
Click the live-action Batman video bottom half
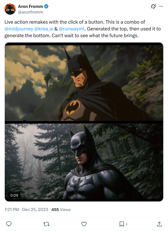click(84, 161)
